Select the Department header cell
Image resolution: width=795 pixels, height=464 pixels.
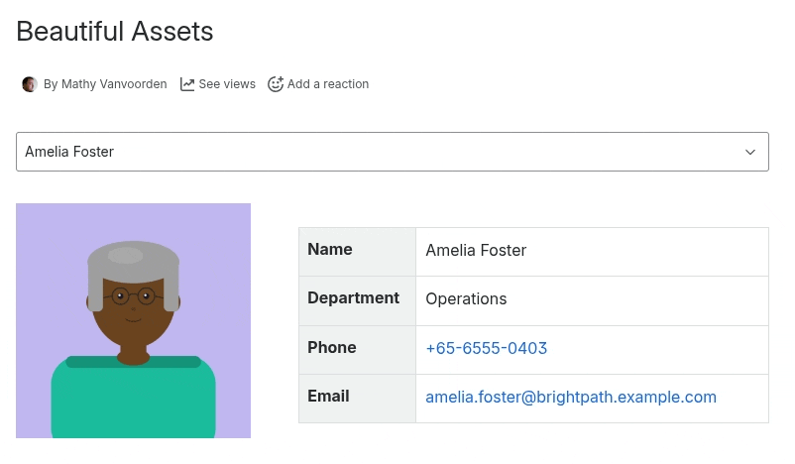[x=357, y=299]
